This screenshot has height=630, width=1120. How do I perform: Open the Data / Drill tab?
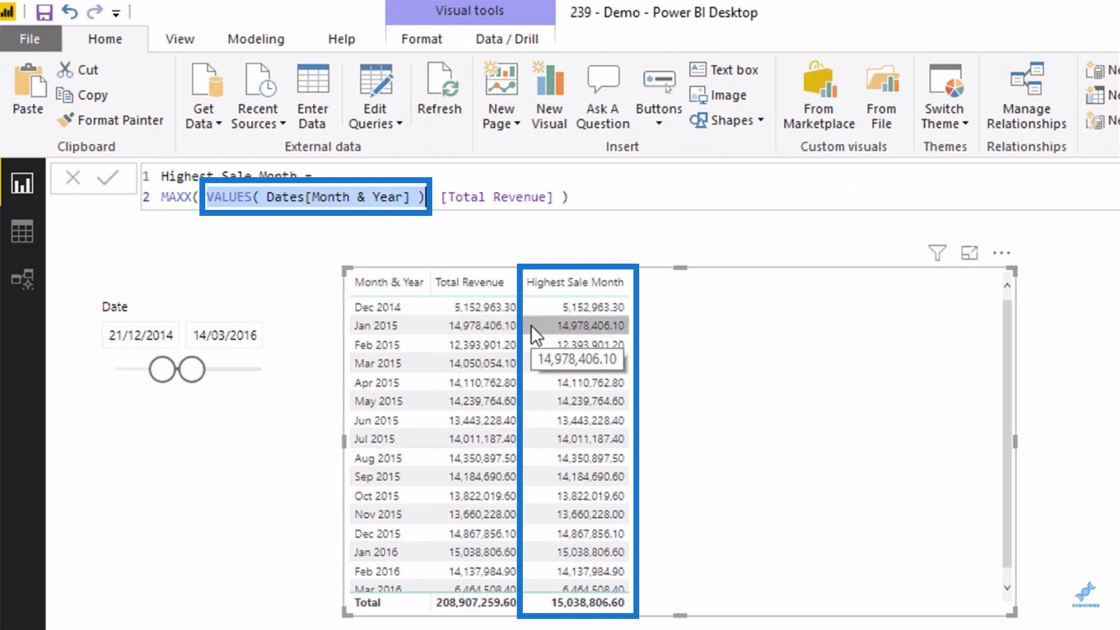(x=507, y=39)
